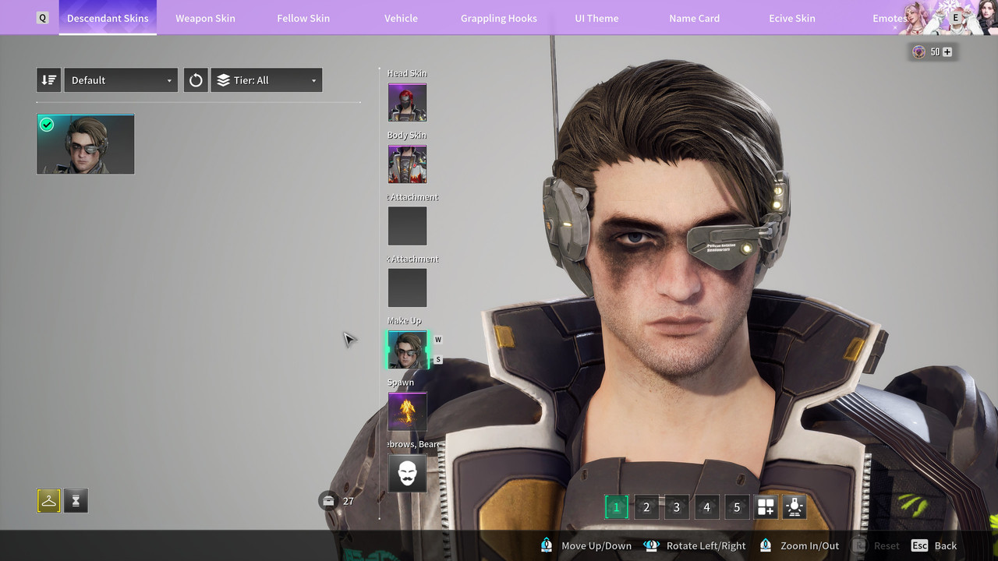Click the Esc Back button

coord(934,545)
